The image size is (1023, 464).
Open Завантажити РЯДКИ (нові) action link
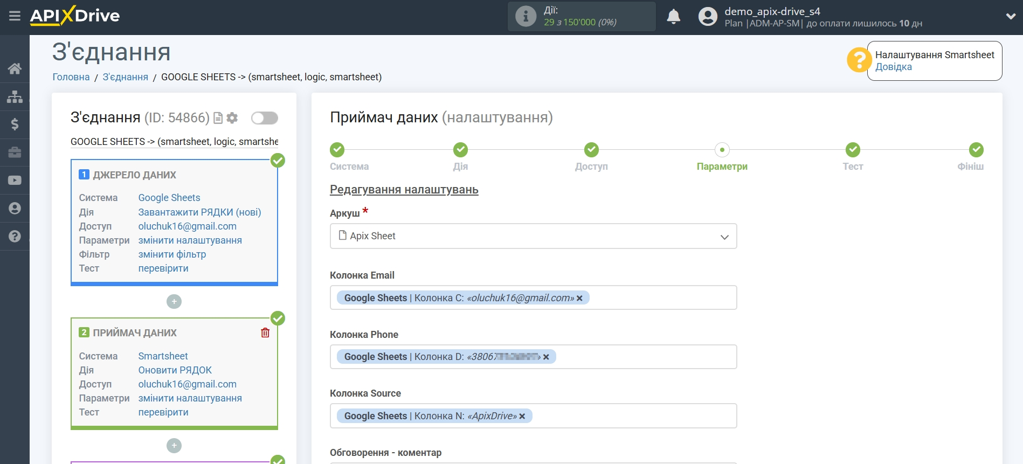point(199,212)
